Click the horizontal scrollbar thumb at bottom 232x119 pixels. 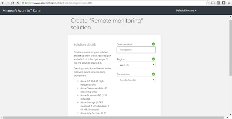[113, 117]
